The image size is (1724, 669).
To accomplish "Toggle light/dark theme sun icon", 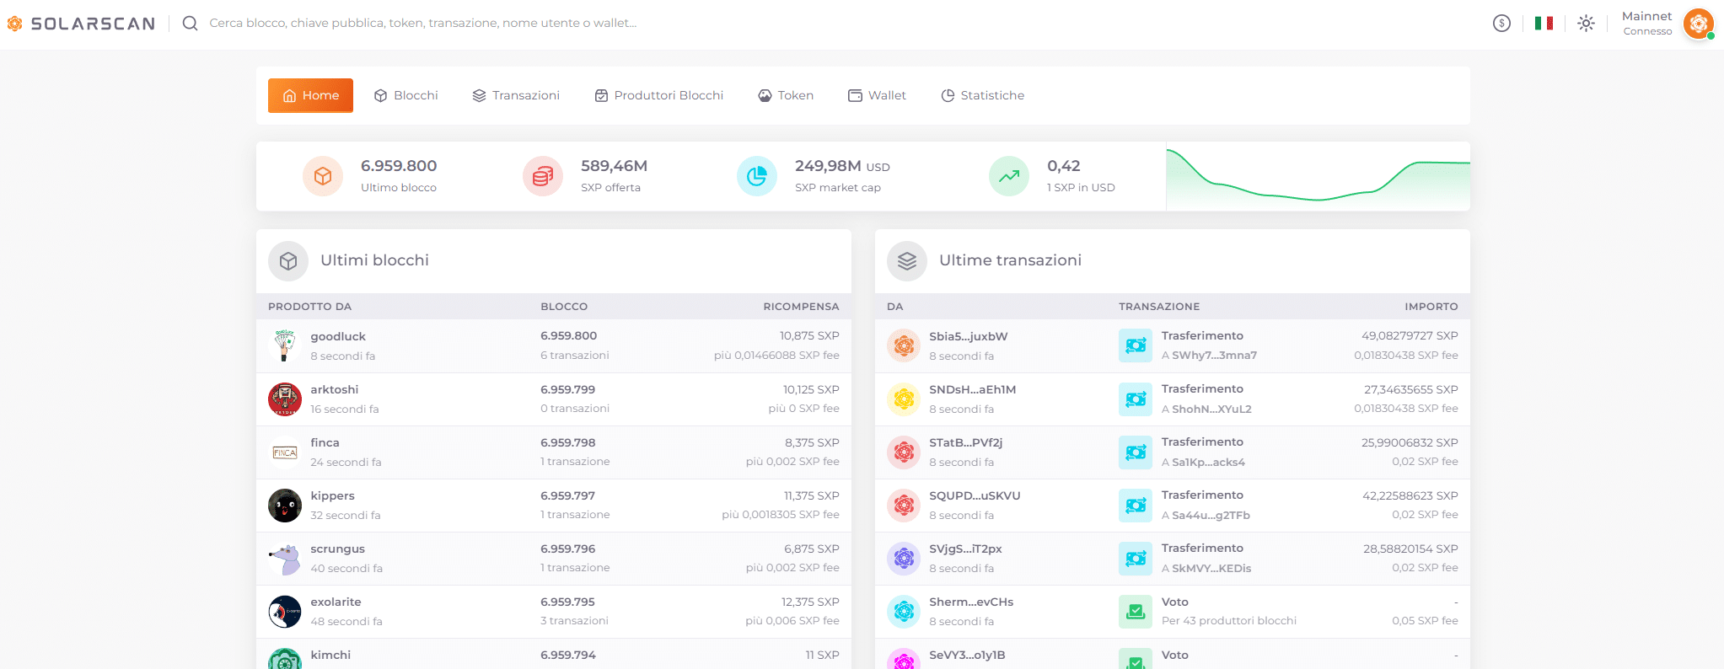I will tap(1586, 24).
